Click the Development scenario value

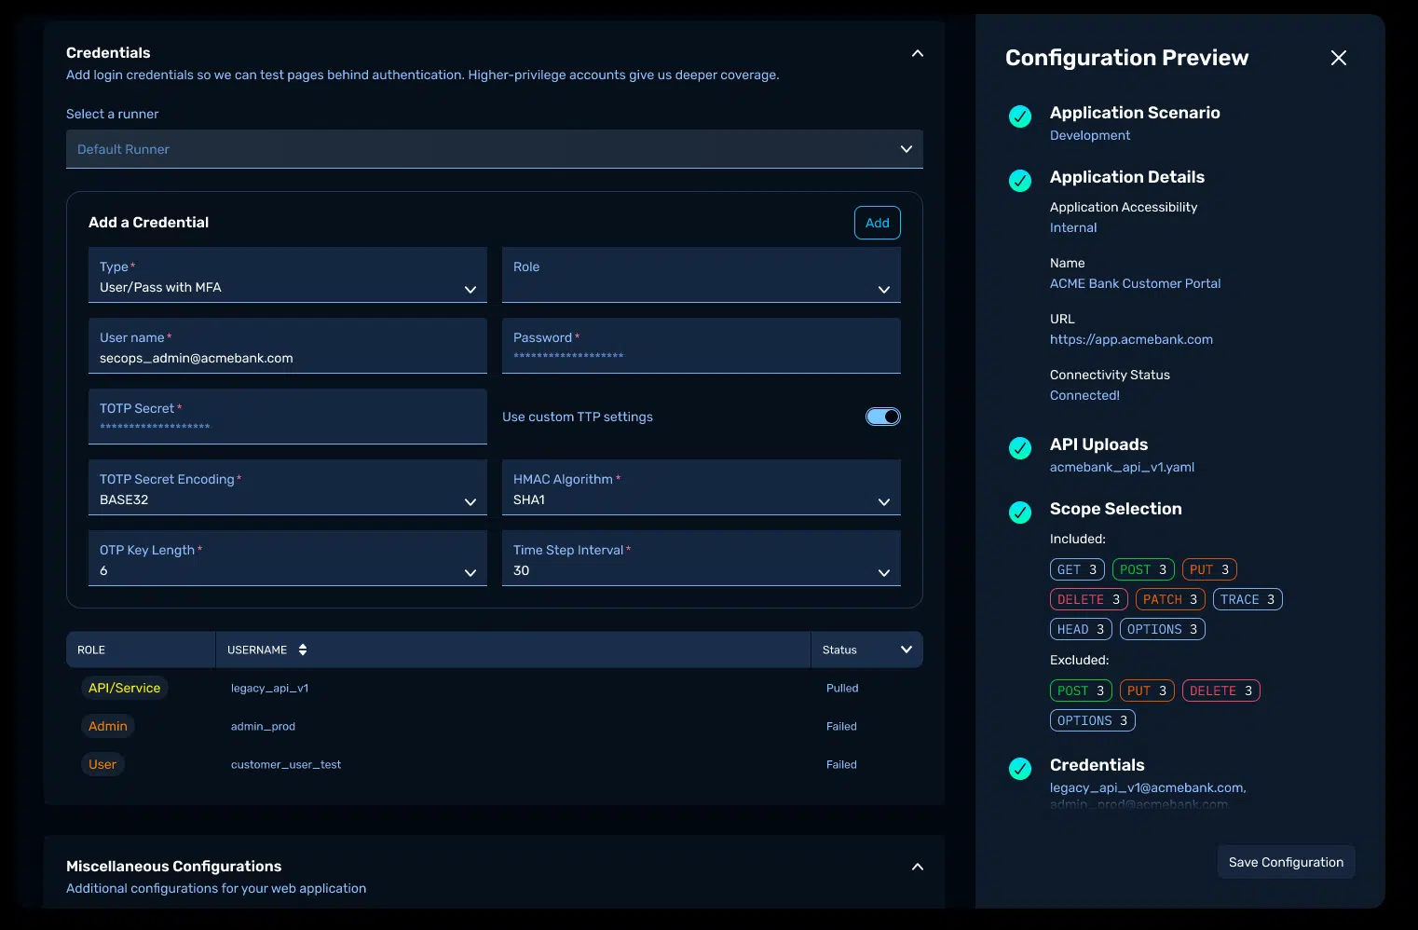pos(1090,135)
